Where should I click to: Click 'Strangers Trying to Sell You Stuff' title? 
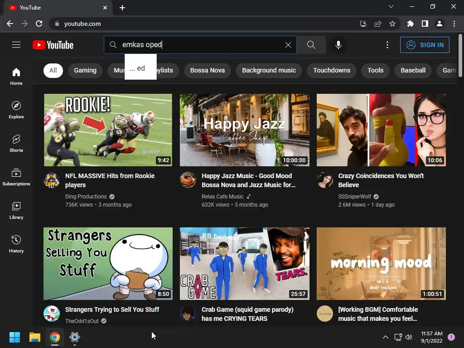(x=112, y=309)
